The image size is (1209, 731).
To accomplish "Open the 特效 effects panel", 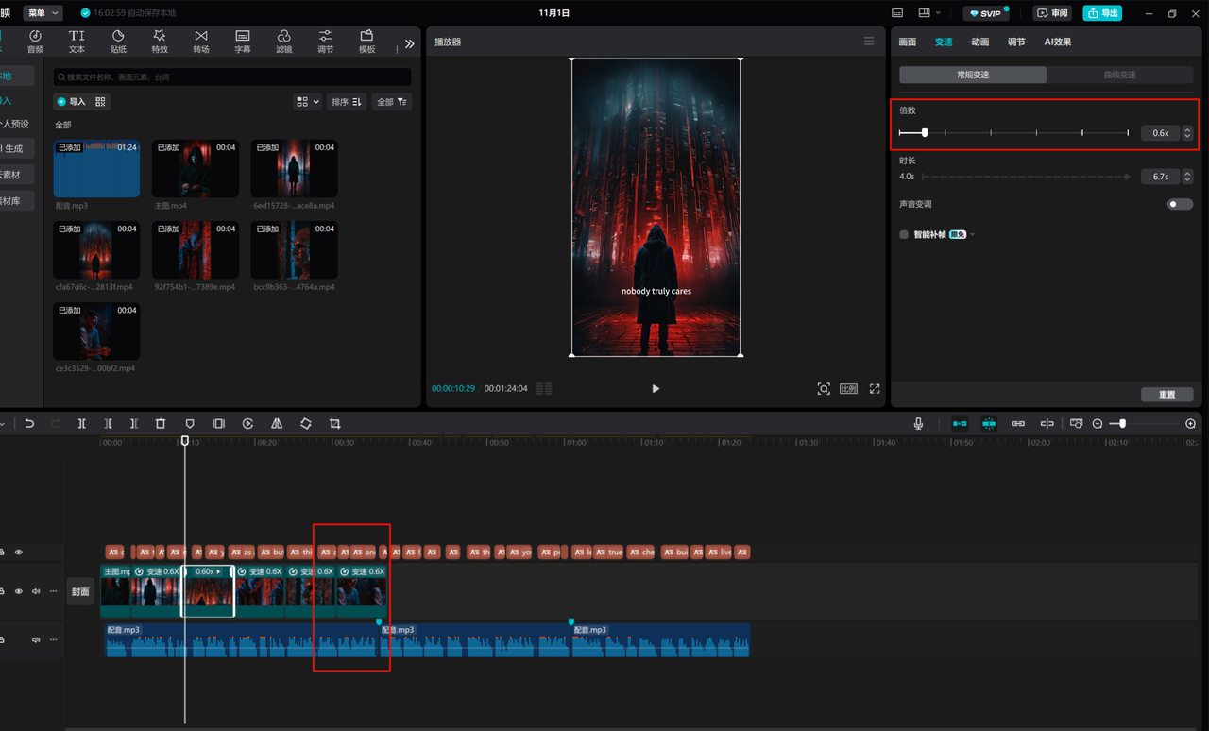I will (x=160, y=41).
